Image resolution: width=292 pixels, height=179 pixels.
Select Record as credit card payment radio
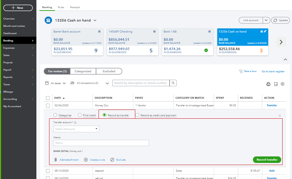(x=137, y=115)
